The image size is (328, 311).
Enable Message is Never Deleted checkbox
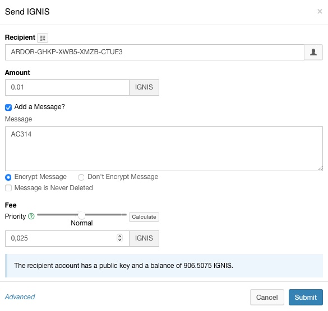coord(8,188)
